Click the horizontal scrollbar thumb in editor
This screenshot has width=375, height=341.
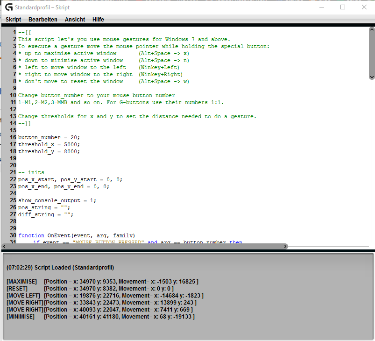click(x=144, y=246)
